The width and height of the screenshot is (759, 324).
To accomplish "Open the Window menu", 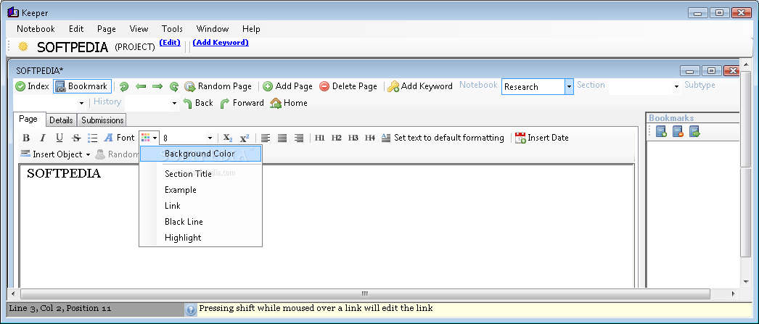I will click(213, 29).
